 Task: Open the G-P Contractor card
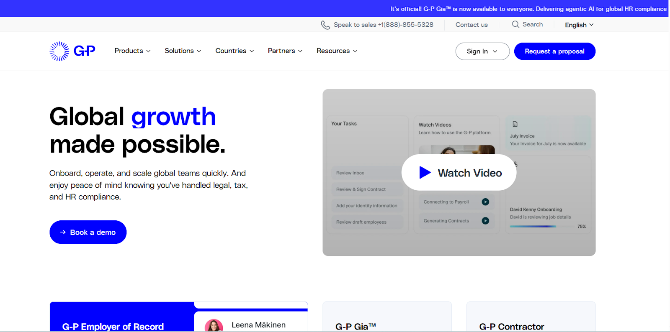pyautogui.click(x=531, y=317)
